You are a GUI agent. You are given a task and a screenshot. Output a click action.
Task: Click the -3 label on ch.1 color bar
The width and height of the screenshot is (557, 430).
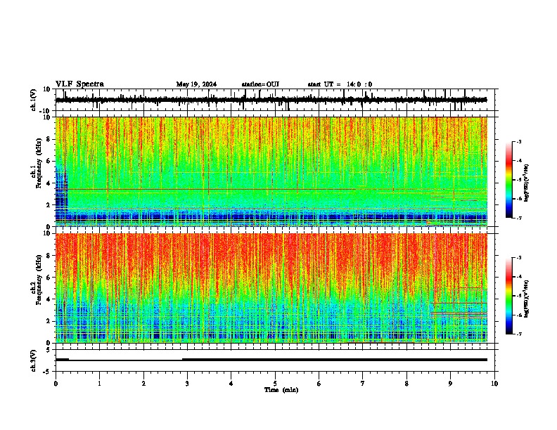(x=519, y=142)
